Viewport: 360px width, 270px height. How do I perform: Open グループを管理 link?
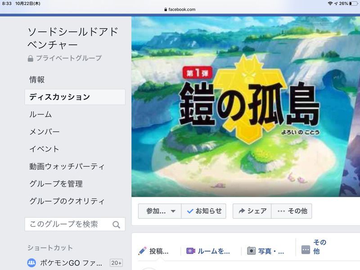pos(56,184)
